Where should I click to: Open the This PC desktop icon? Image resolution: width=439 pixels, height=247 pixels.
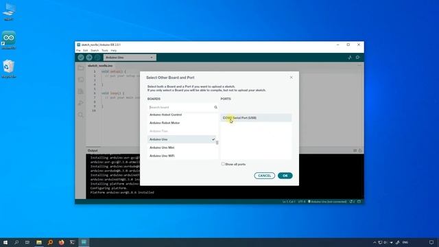pyautogui.click(x=9, y=12)
